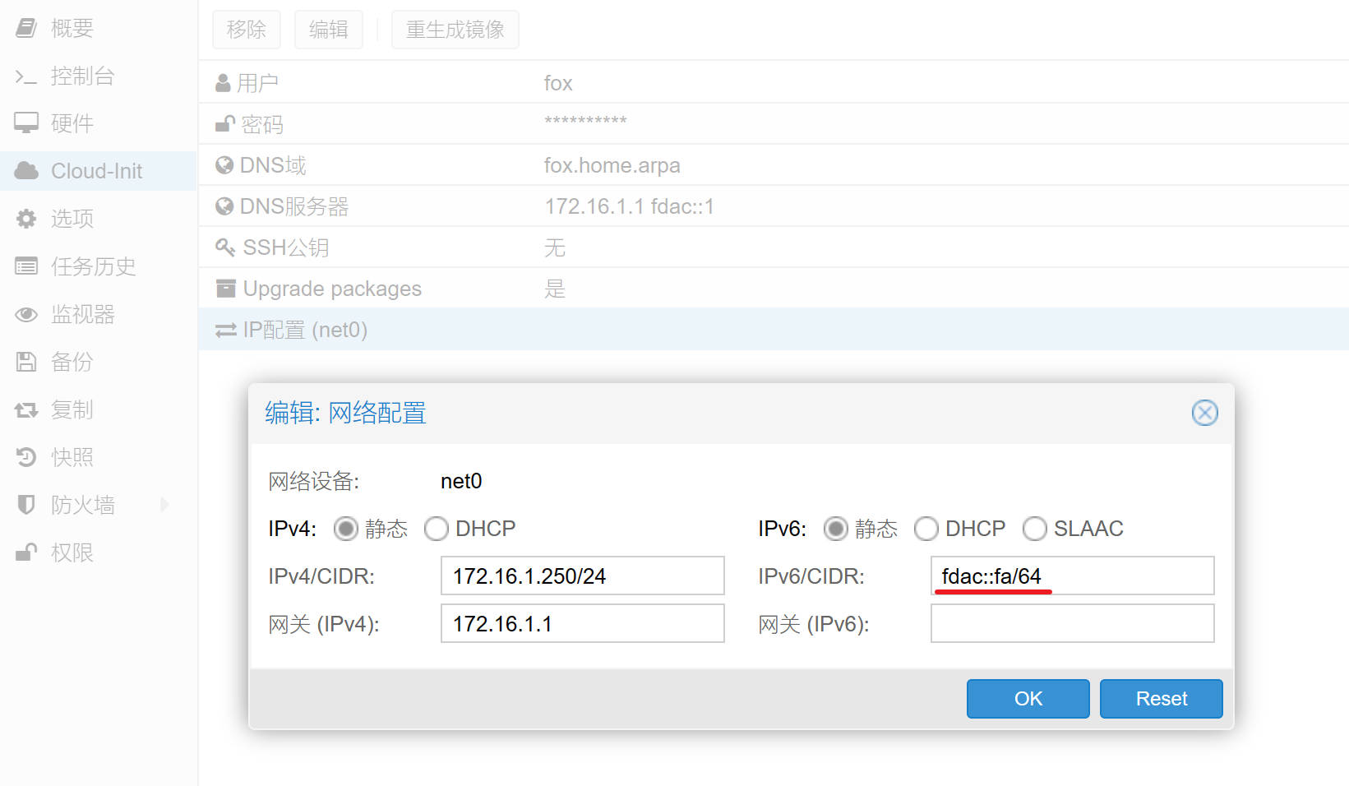Click the 任务历史 list icon
Screen dimensions: 1349x786
(x=26, y=266)
